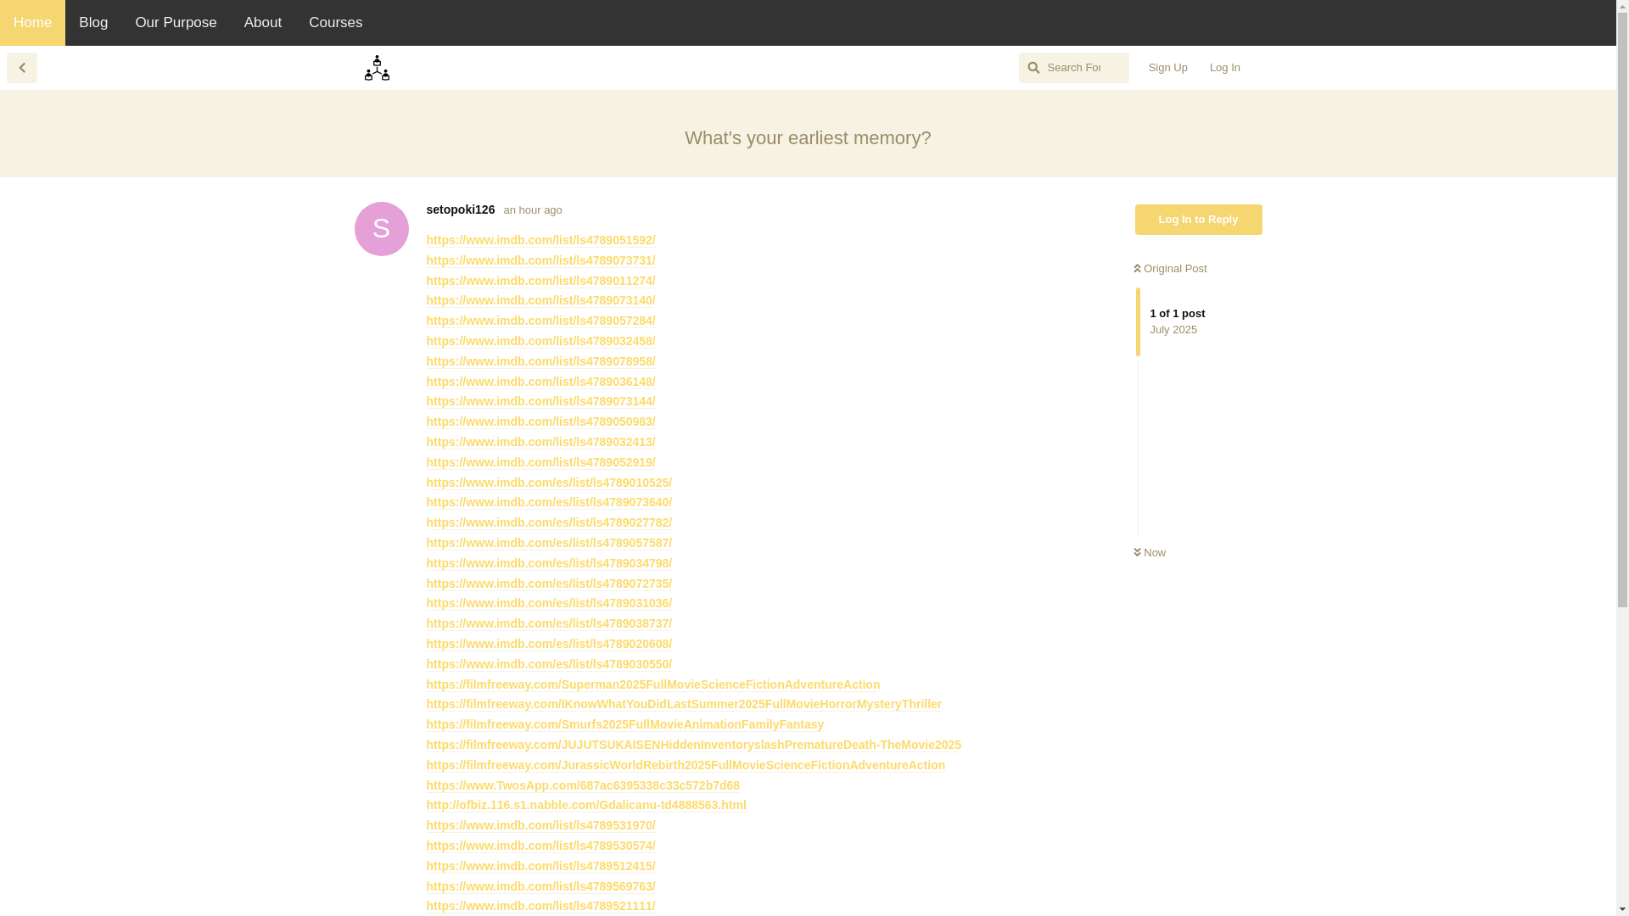Click the post scrubber handle
The width and height of the screenshot is (1629, 916).
click(x=1139, y=321)
